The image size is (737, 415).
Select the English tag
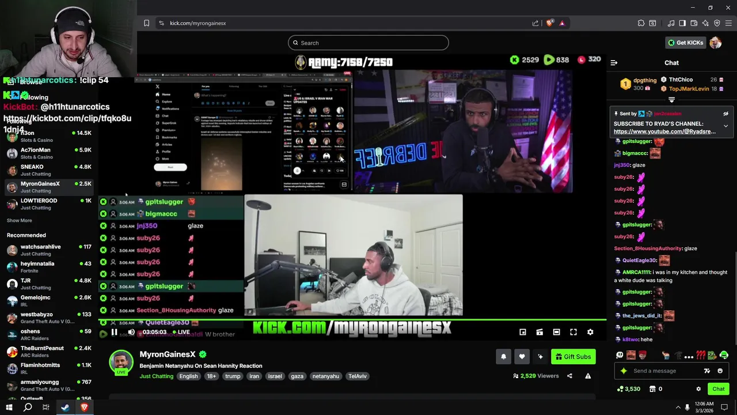[188, 376]
